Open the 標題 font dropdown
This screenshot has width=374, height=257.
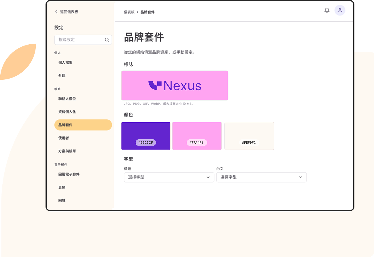click(x=169, y=177)
